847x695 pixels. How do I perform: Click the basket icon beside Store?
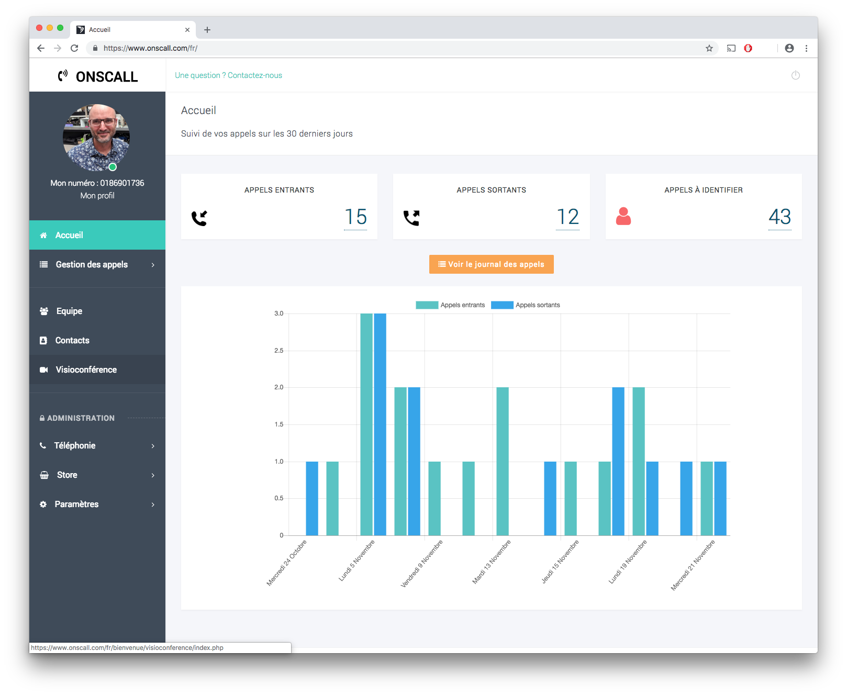44,475
